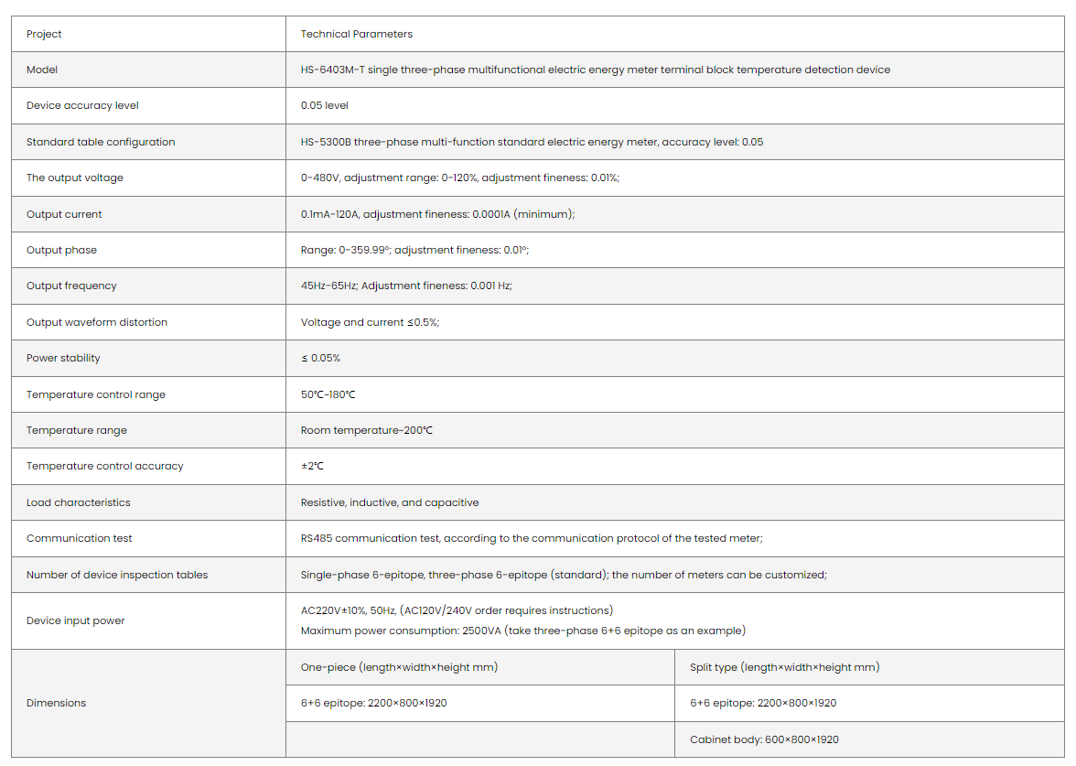Viewport: 1076px width, 766px height.
Task: Click "Temperature control accuracy" row label
Action: 104,466
